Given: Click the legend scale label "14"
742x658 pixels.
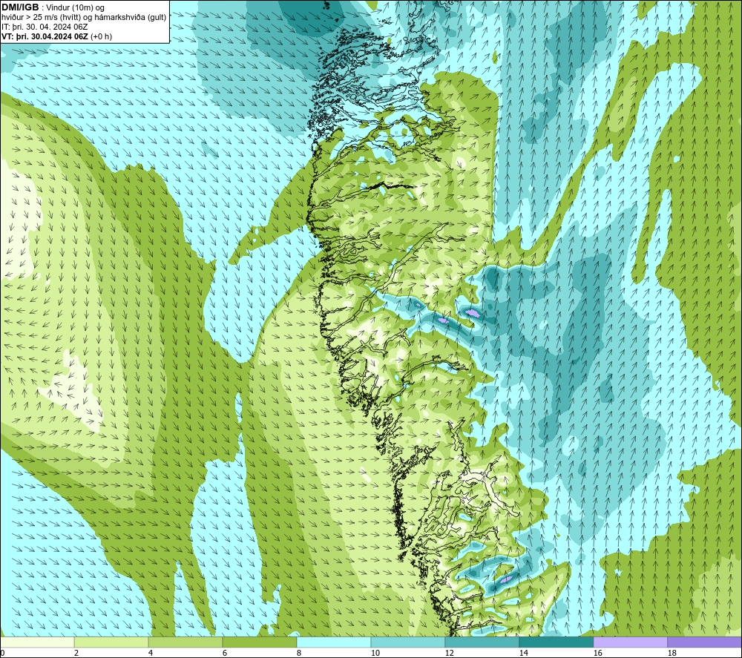Looking at the screenshot, I should (523, 653).
